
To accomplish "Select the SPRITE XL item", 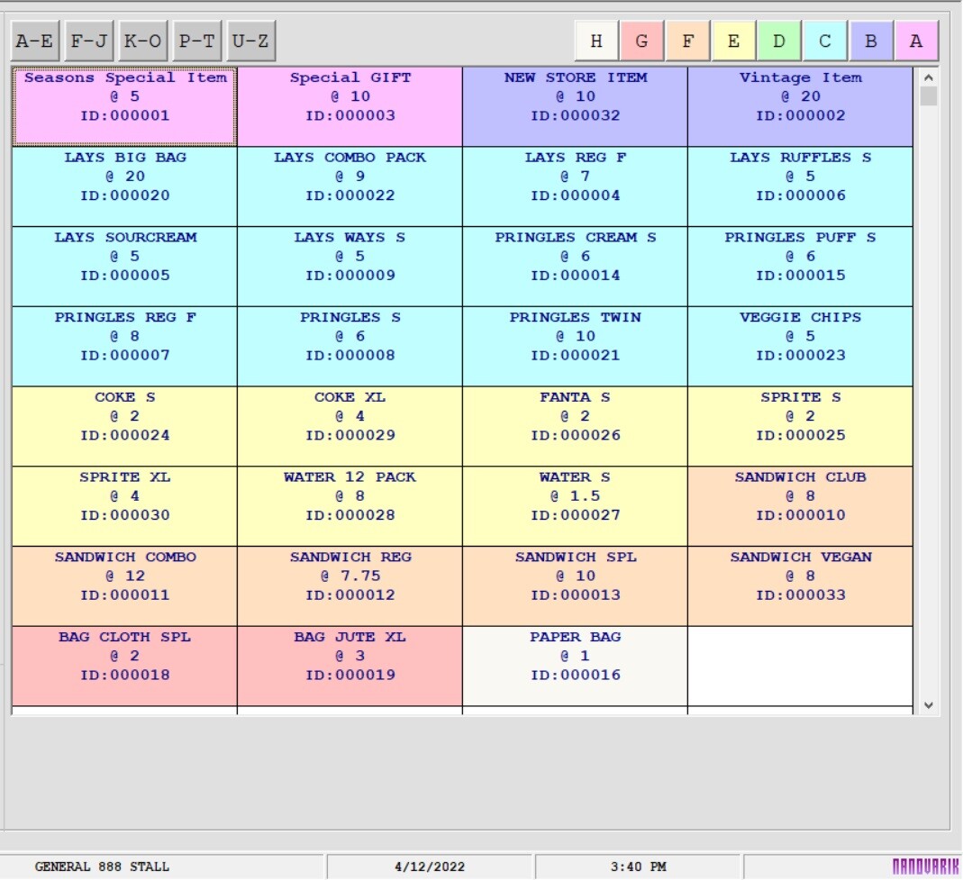I will pyautogui.click(x=124, y=506).
